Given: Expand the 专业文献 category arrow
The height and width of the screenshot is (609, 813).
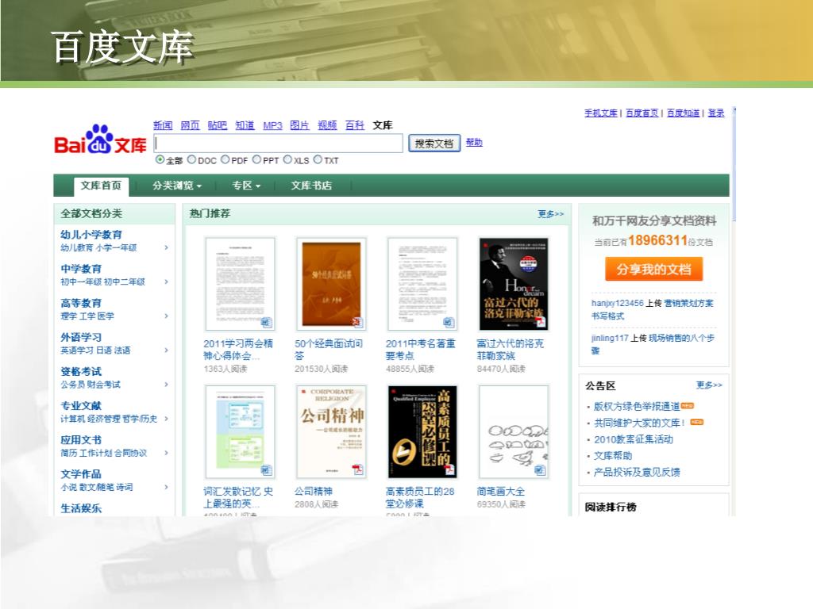Looking at the screenshot, I should pos(167,419).
